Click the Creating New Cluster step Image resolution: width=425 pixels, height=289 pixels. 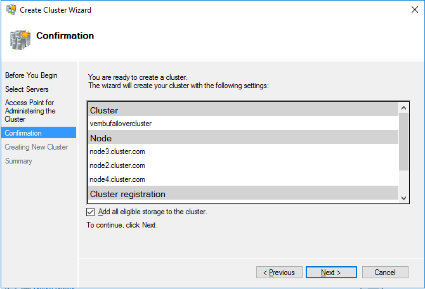pos(36,147)
